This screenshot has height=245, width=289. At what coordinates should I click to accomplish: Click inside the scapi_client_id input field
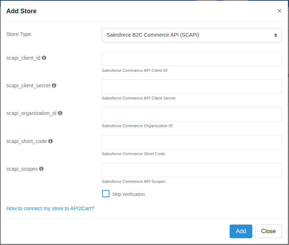point(191,59)
